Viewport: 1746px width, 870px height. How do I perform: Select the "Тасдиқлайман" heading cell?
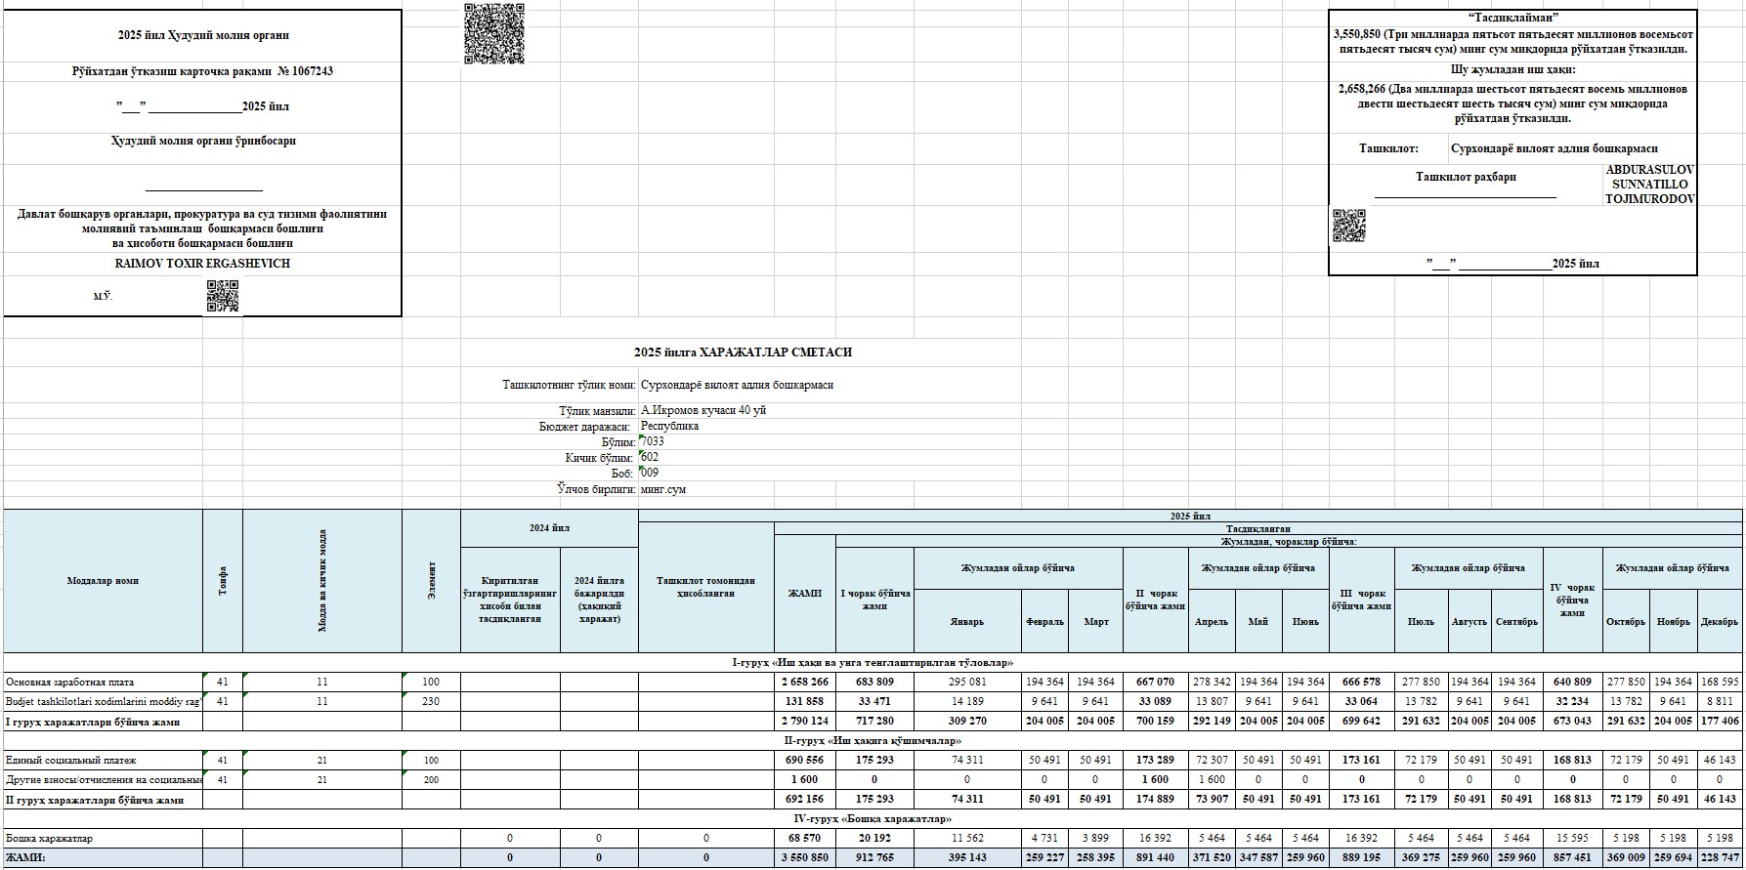[1512, 18]
